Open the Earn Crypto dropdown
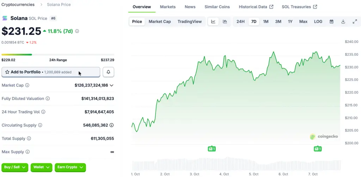Viewport: 361px width, 177px height. (70, 167)
